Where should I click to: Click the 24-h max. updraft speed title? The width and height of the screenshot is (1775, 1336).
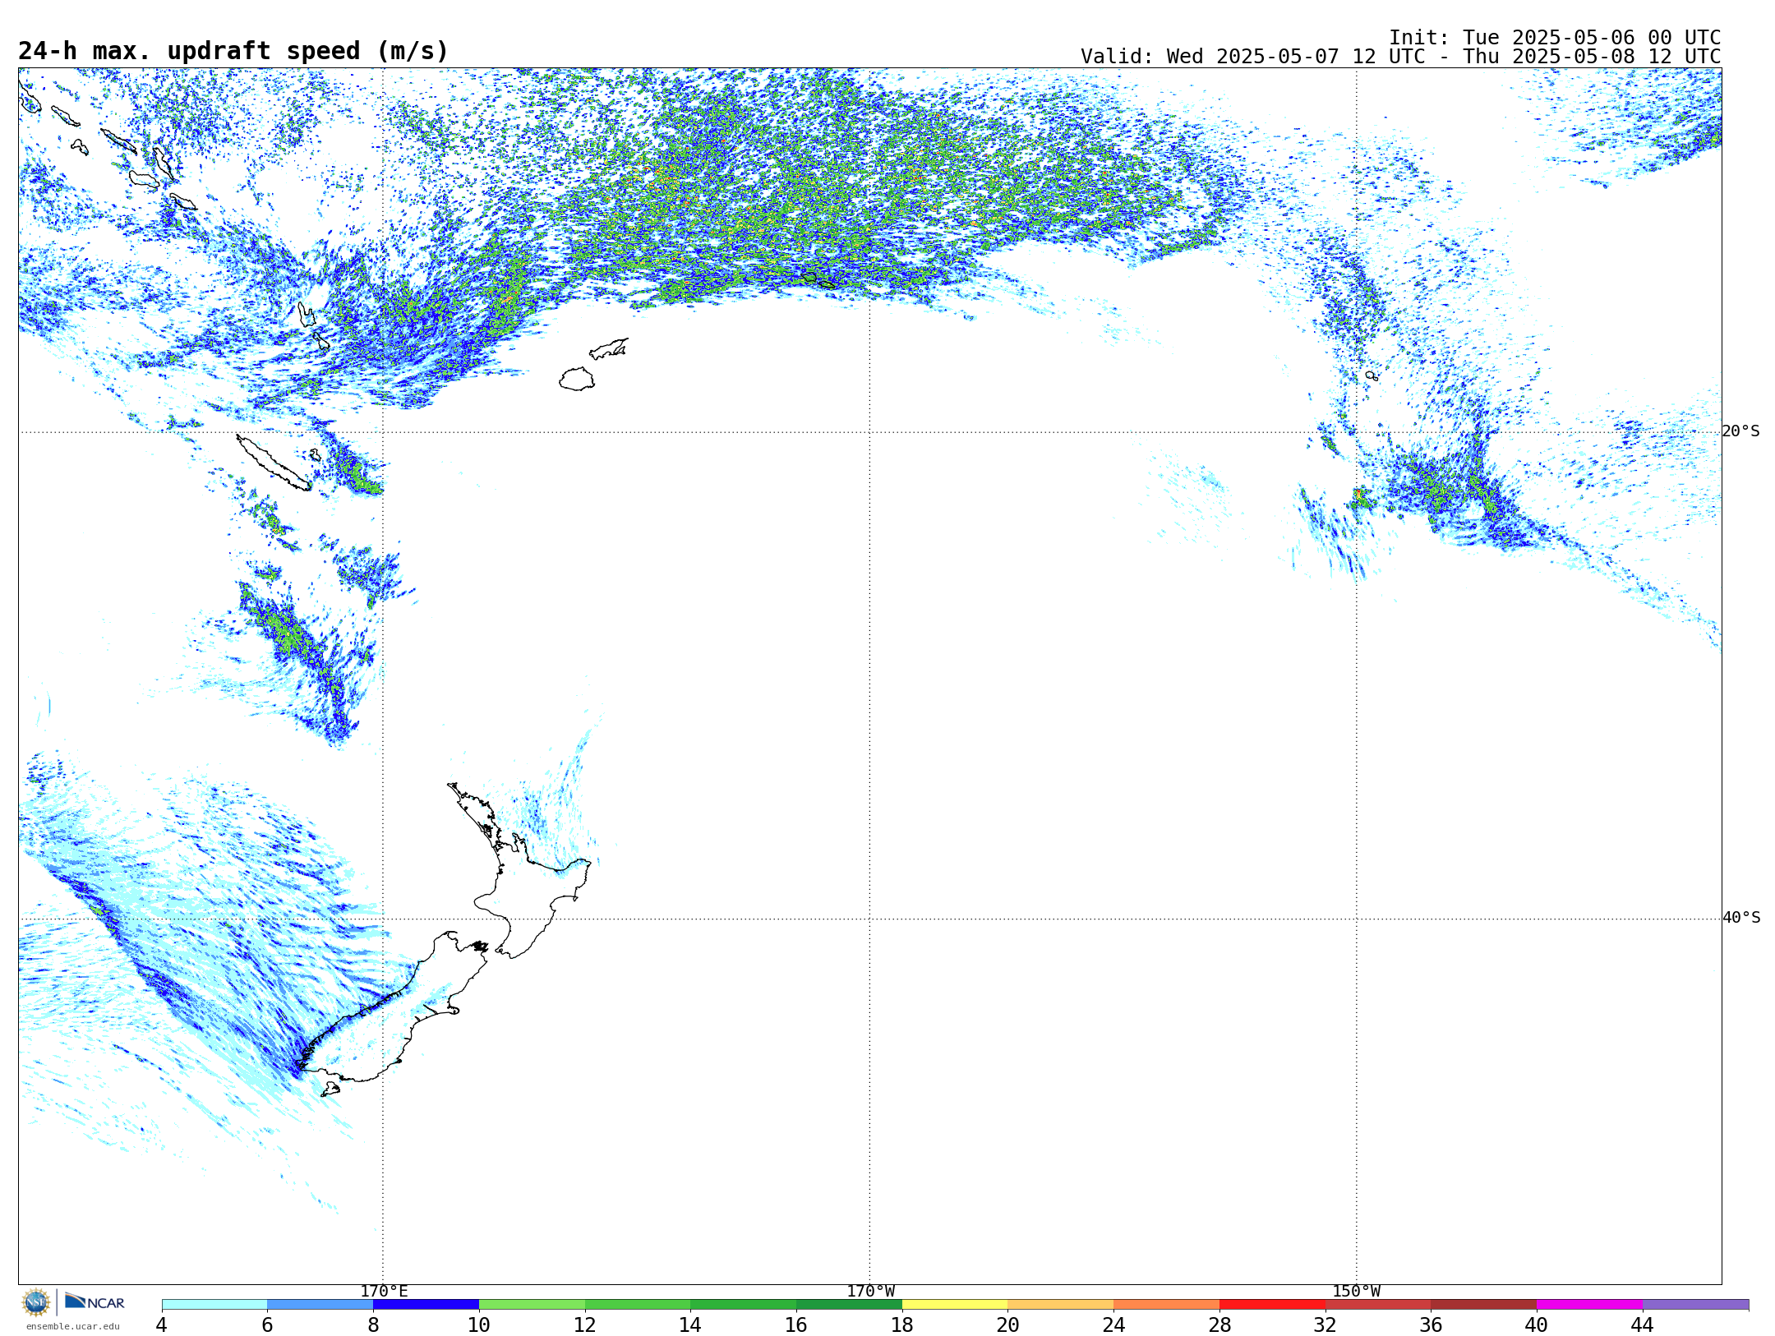[x=233, y=51]
